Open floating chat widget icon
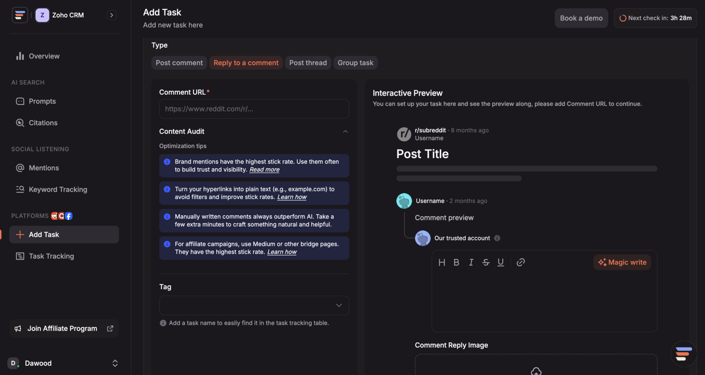The width and height of the screenshot is (705, 375). pyautogui.click(x=683, y=354)
